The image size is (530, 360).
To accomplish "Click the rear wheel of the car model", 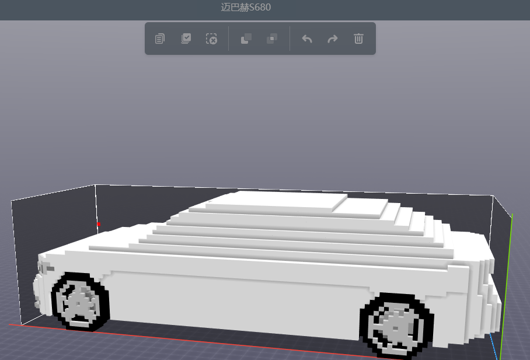I will (396, 326).
